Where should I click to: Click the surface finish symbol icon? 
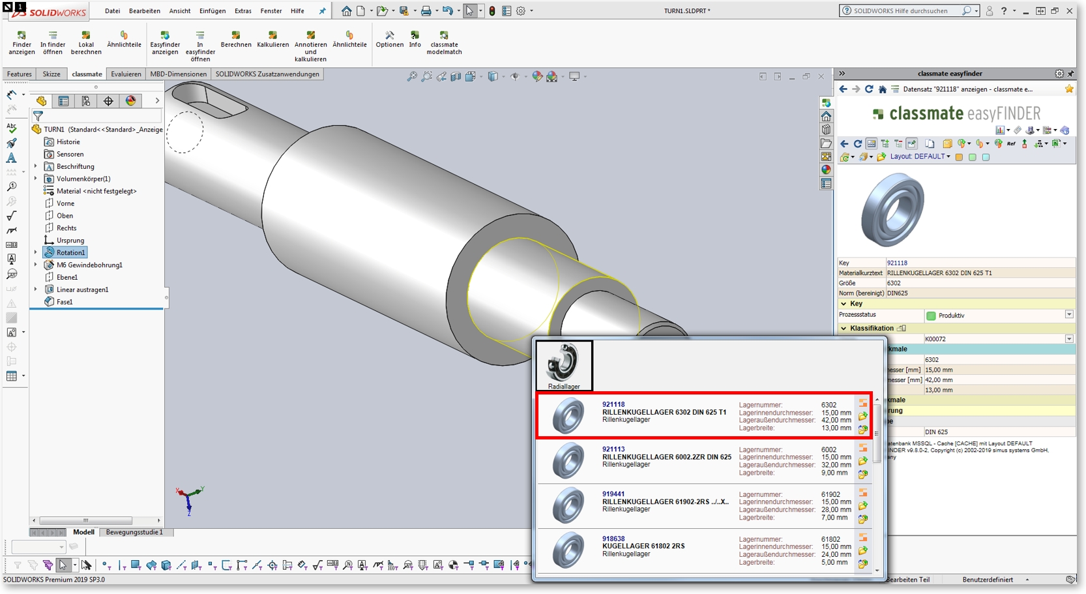(x=12, y=216)
